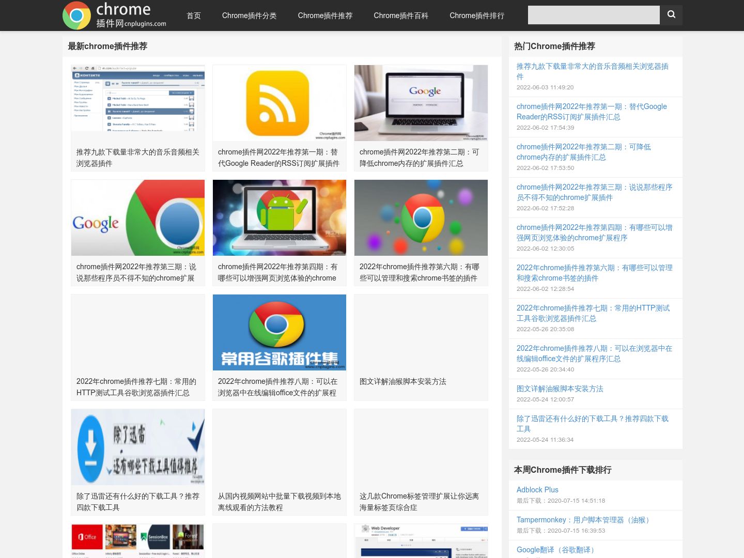The image size is (744, 558).
Task: Open the Google Chrome logo banner thumbnail
Action: (138, 218)
